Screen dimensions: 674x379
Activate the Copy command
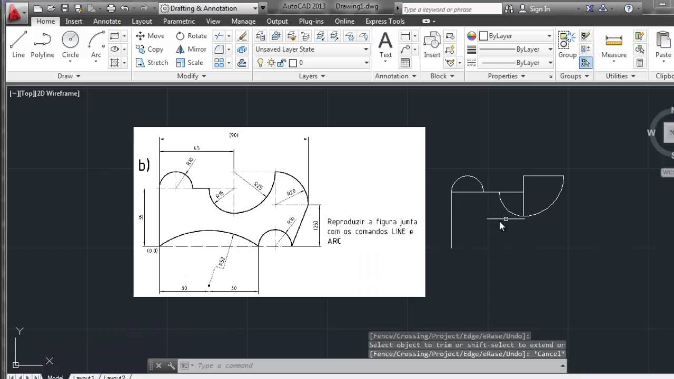[150, 49]
